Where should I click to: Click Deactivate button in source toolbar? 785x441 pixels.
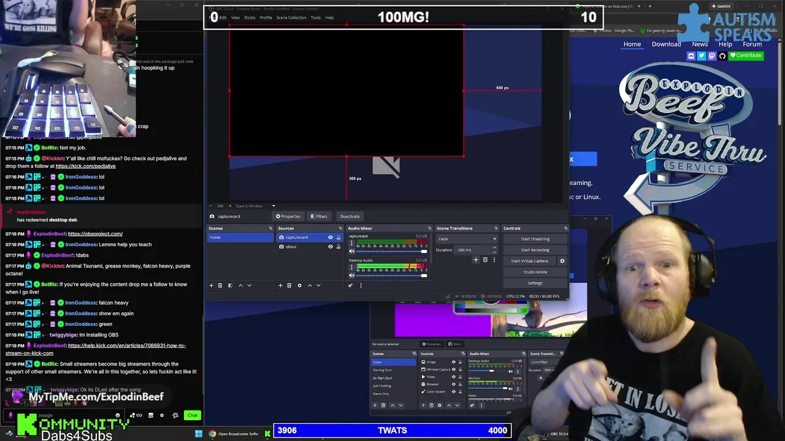(350, 216)
